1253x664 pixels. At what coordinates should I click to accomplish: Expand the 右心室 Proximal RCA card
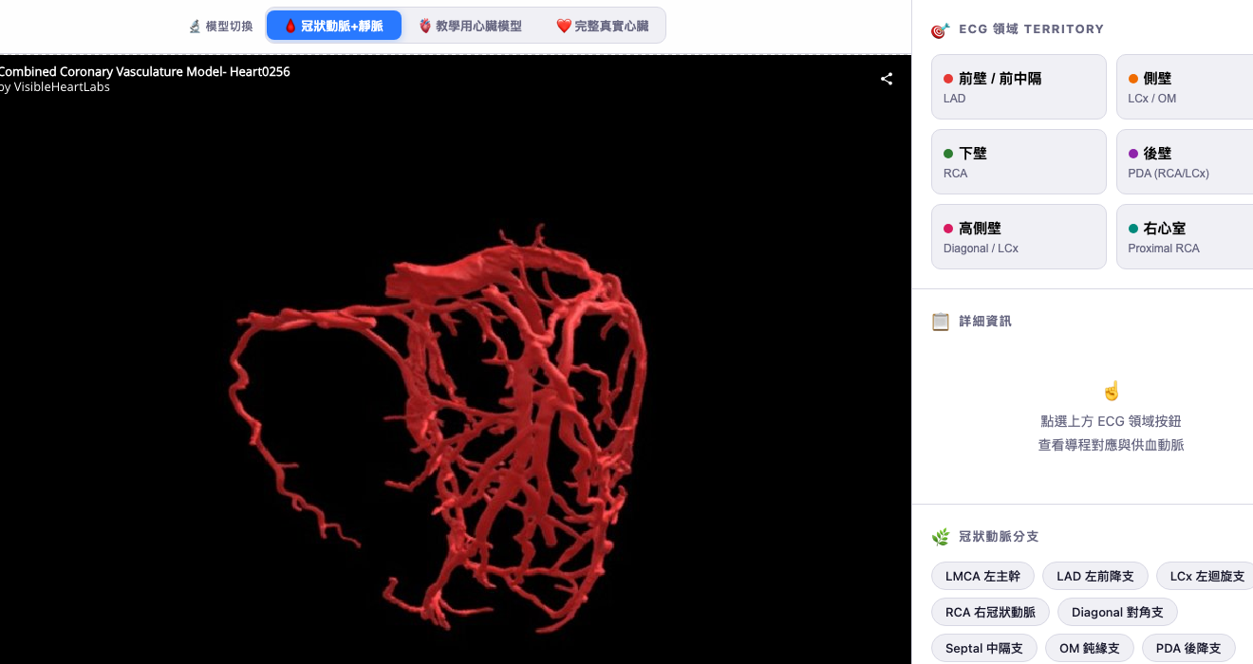pos(1187,236)
